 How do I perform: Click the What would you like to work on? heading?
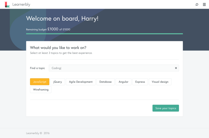tap(58, 48)
